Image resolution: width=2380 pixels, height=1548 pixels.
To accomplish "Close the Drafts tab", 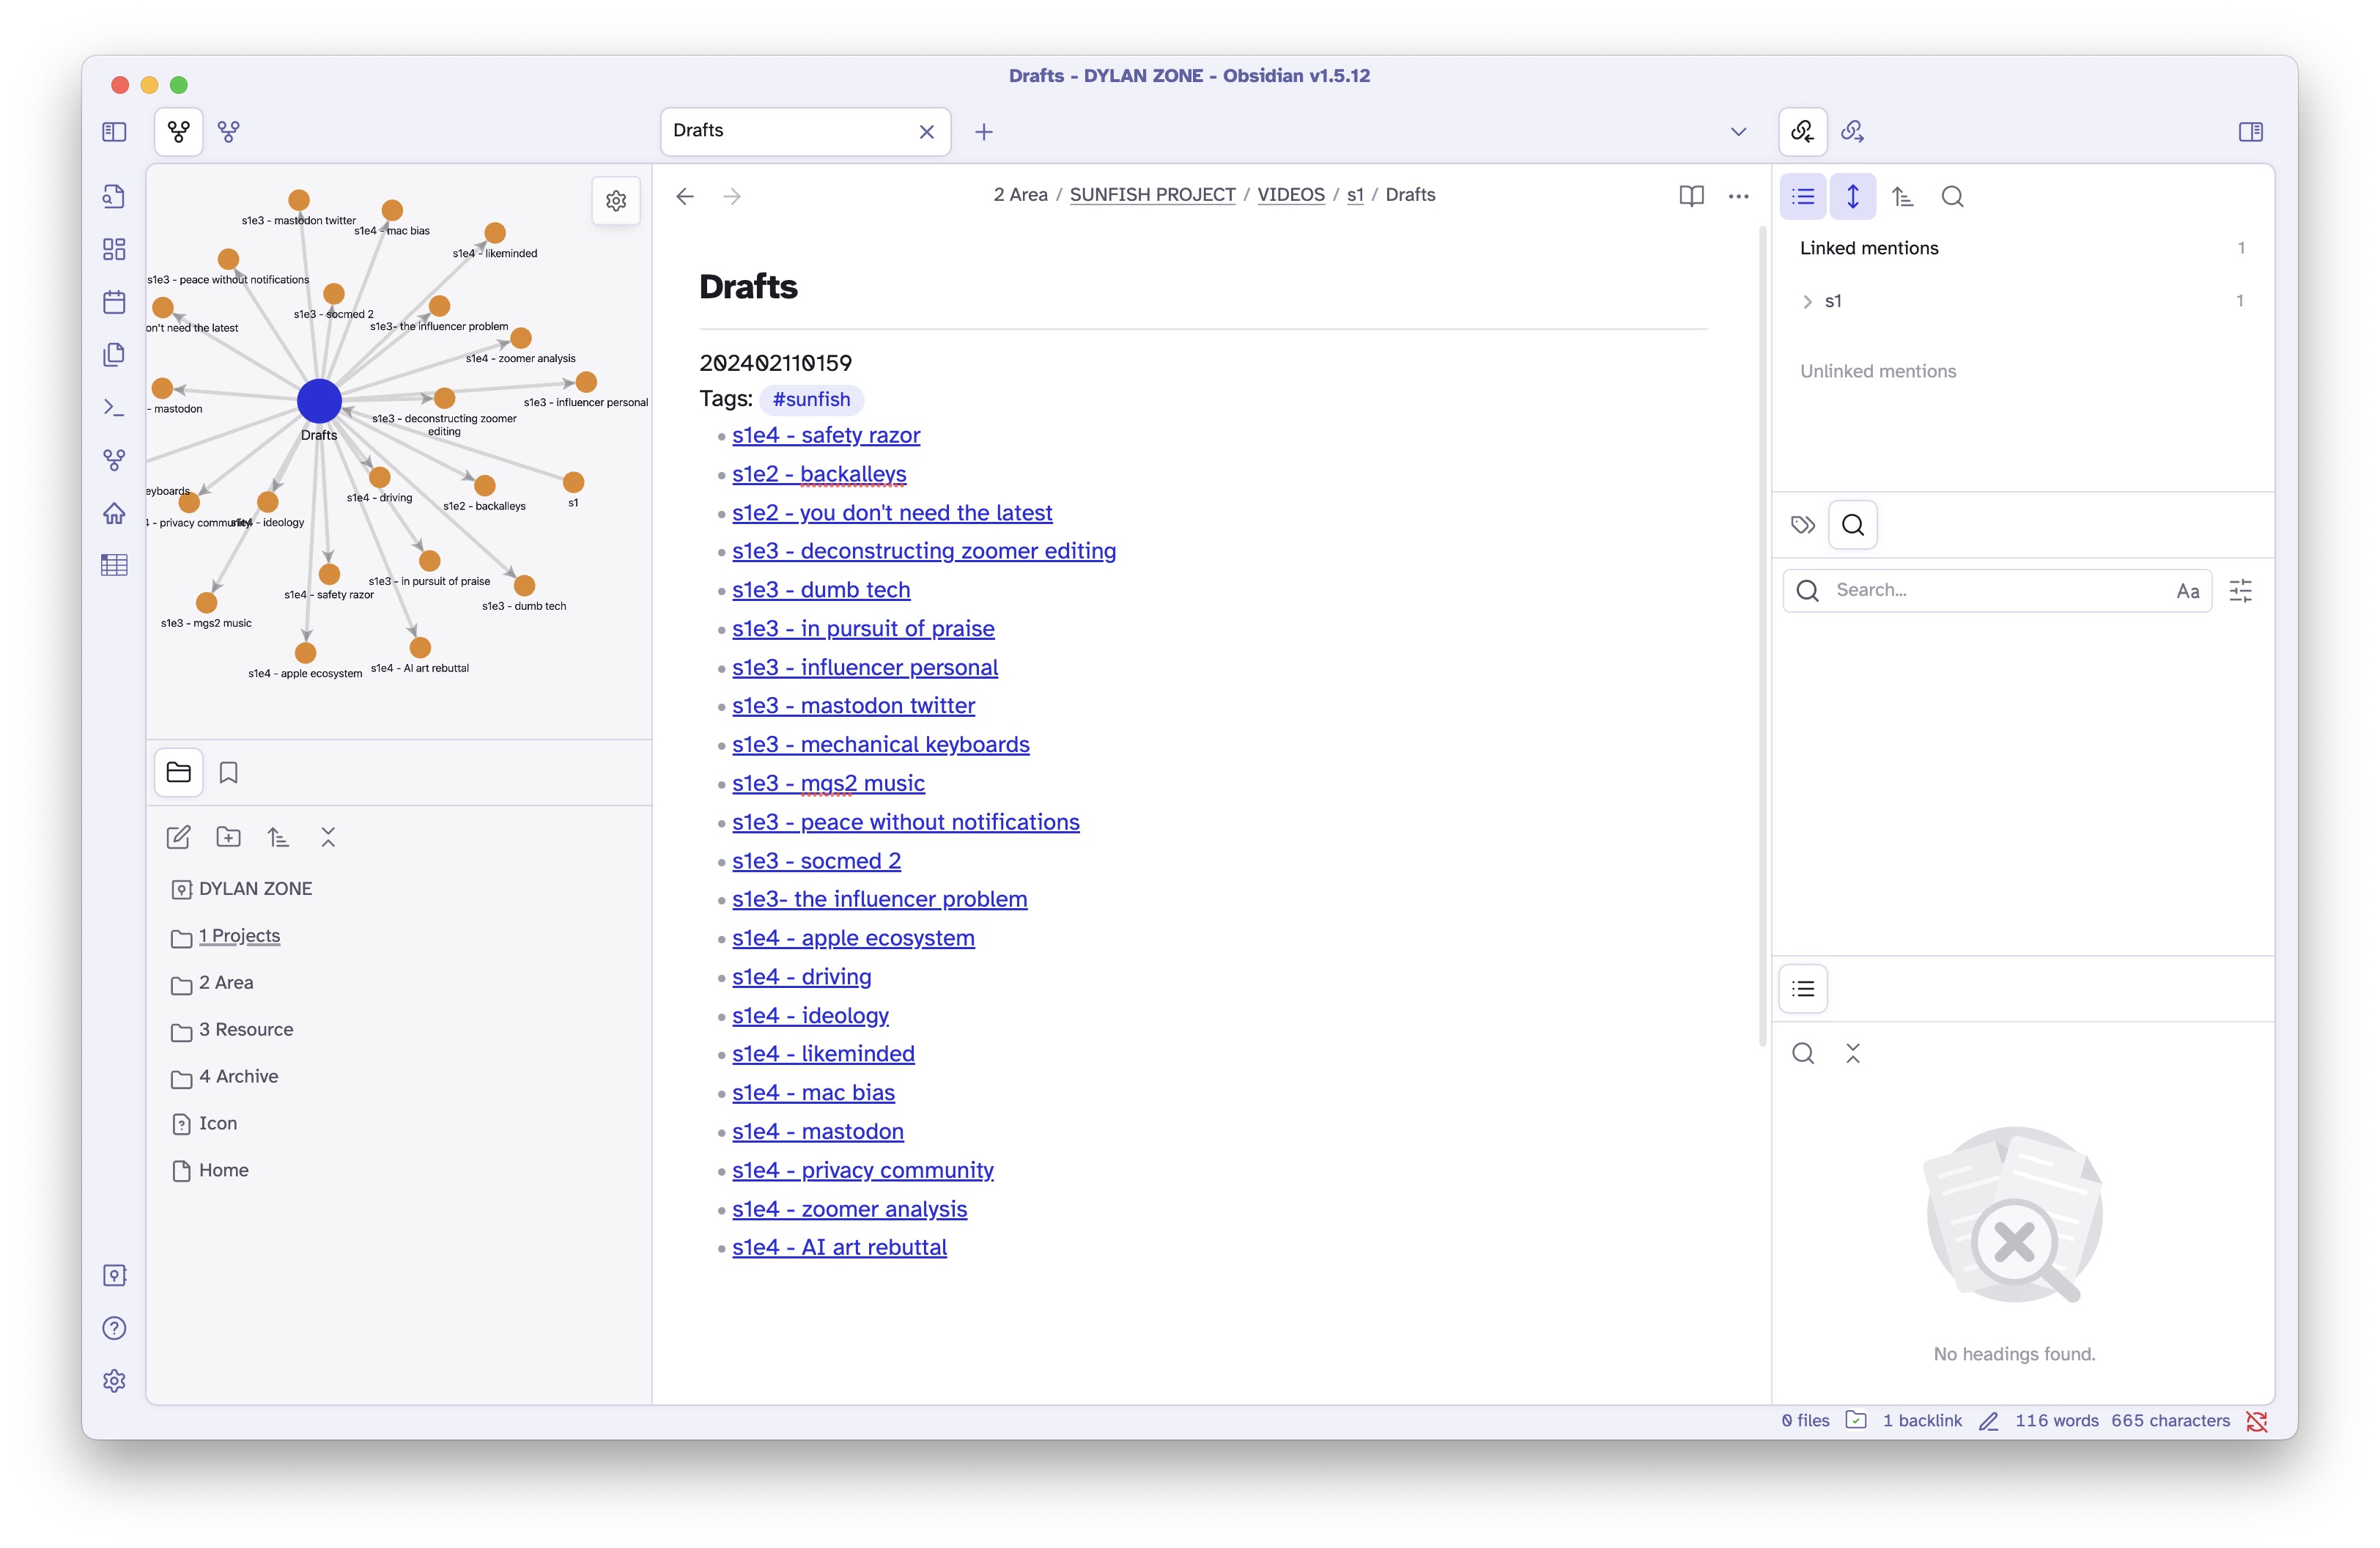I will pyautogui.click(x=926, y=132).
